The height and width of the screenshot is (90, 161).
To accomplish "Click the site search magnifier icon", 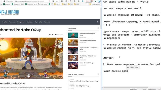I will (97, 22).
